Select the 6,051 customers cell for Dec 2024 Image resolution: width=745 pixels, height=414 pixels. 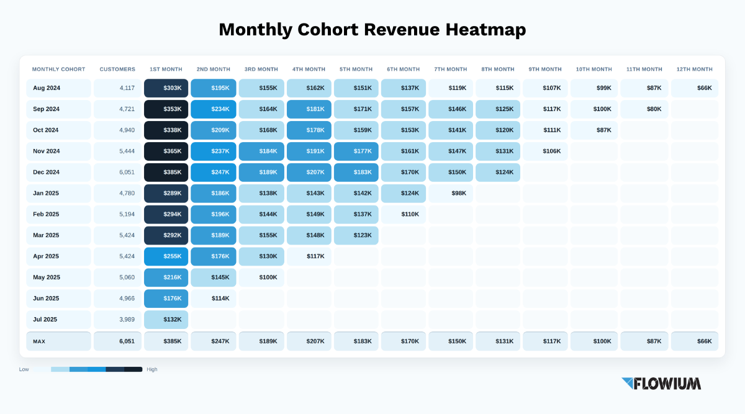pos(117,173)
